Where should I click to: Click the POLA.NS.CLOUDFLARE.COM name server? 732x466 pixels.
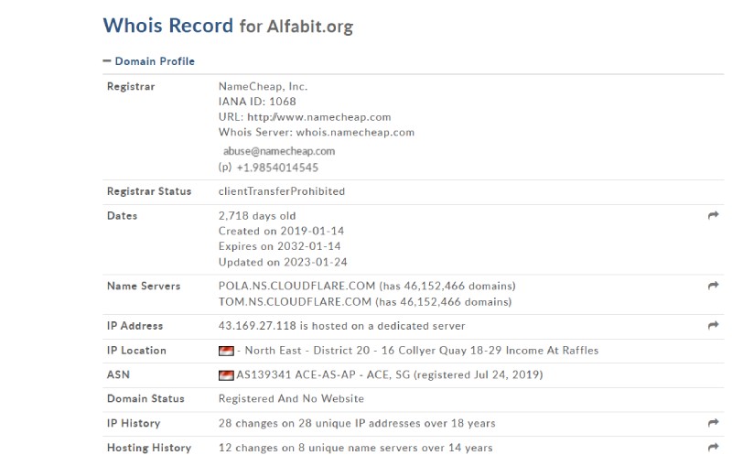click(x=296, y=286)
